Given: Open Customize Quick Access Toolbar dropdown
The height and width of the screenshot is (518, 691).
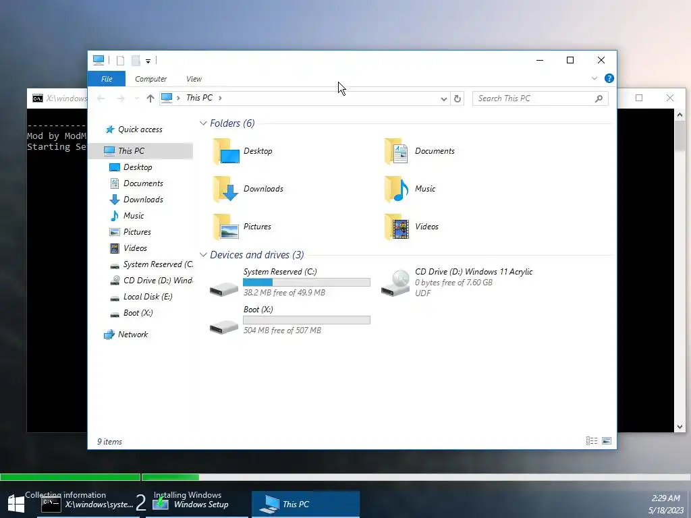Looking at the screenshot, I should pos(148,61).
